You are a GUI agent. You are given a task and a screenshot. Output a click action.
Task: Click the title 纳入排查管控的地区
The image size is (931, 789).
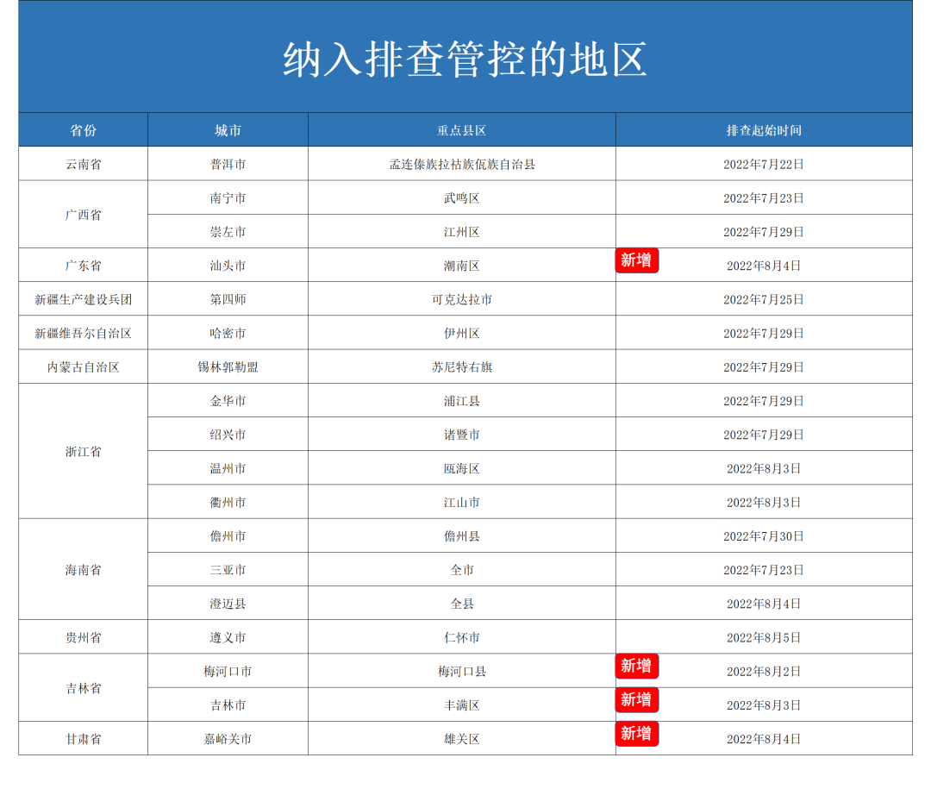[x=465, y=59]
